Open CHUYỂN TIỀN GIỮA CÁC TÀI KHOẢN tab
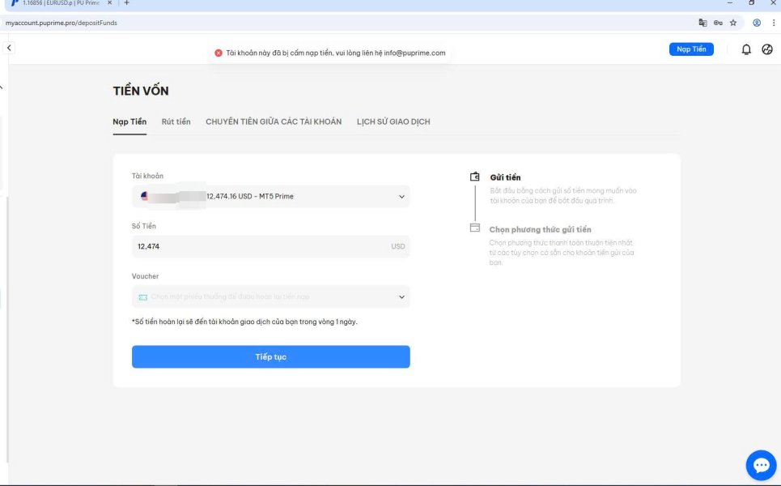781x486 pixels. pyautogui.click(x=274, y=122)
